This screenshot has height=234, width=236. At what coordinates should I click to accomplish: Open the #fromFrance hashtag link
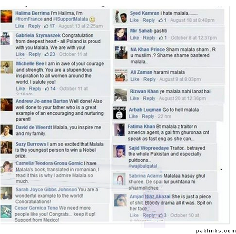[29, 19]
